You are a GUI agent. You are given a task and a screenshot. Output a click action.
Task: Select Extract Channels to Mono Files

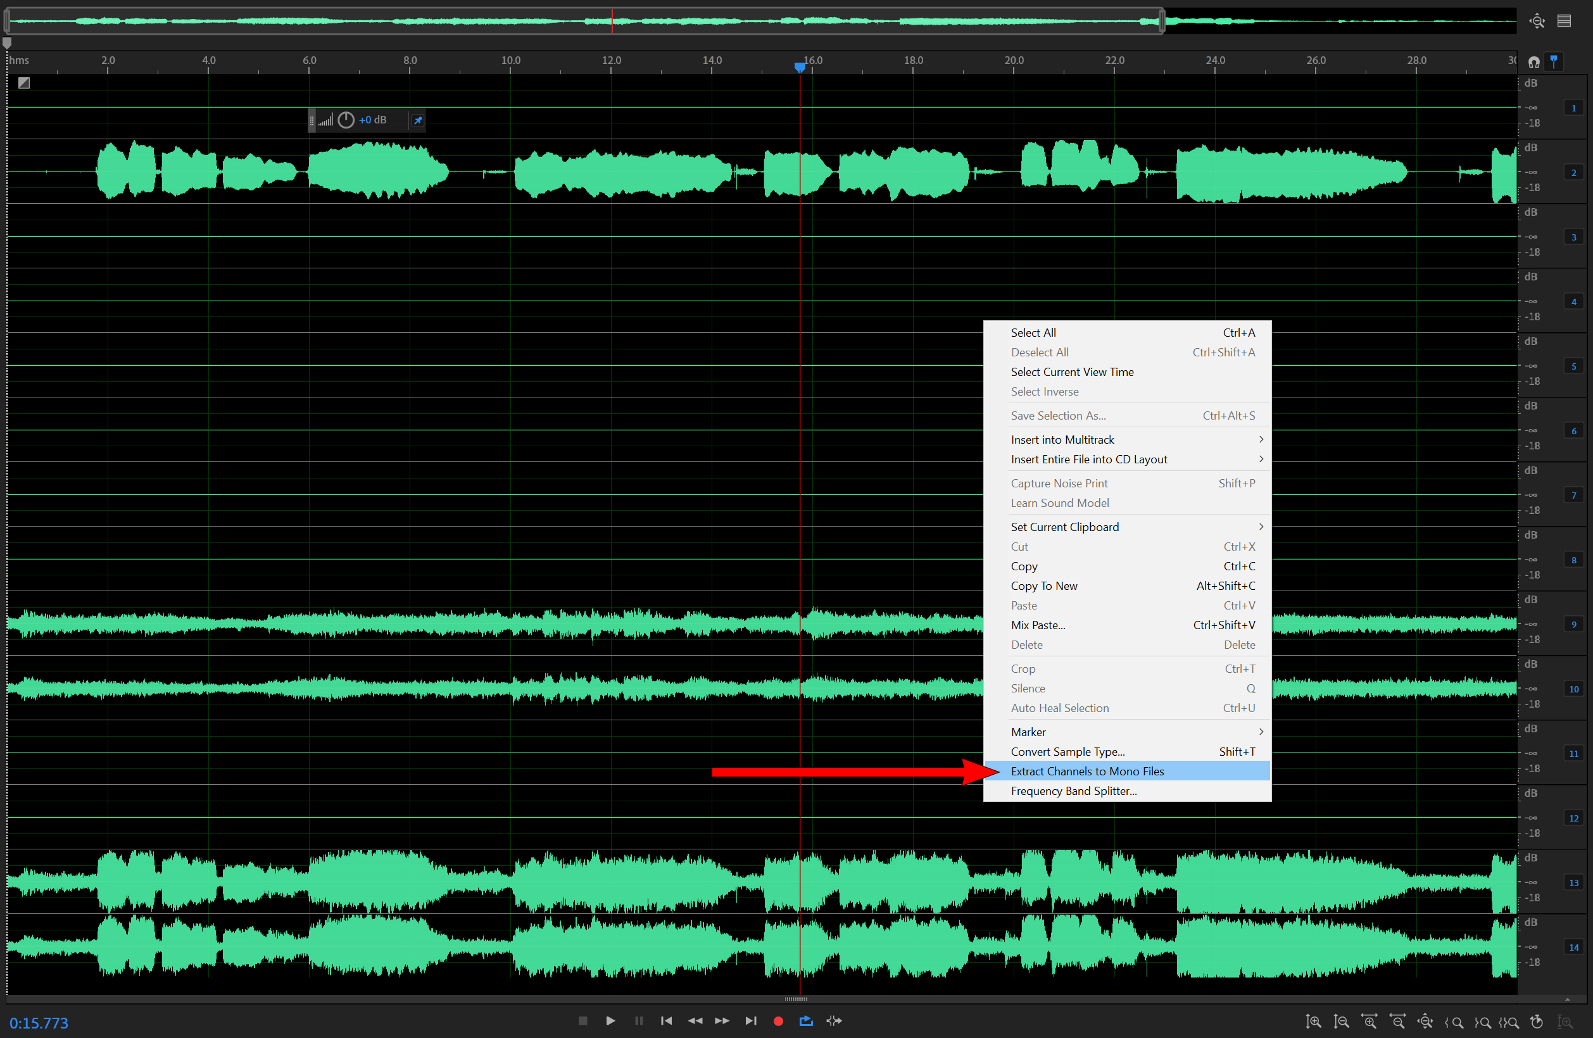(x=1087, y=771)
